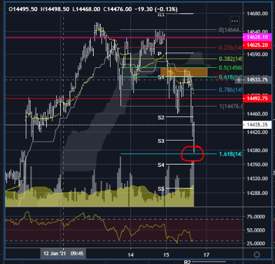Click price scale value 14288.00
275x264 pixels.
tap(257, 193)
